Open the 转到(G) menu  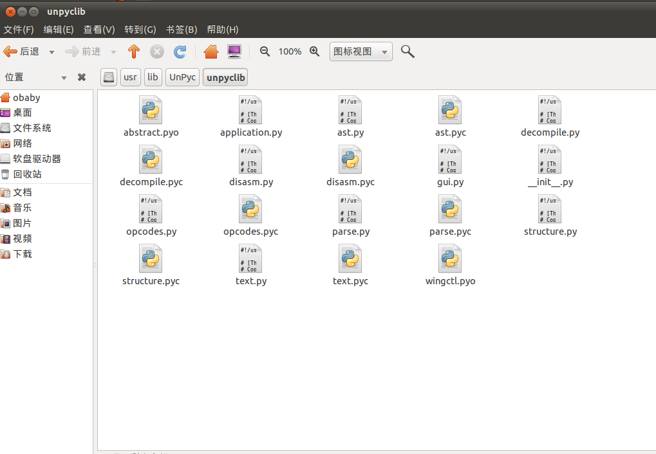(x=140, y=30)
